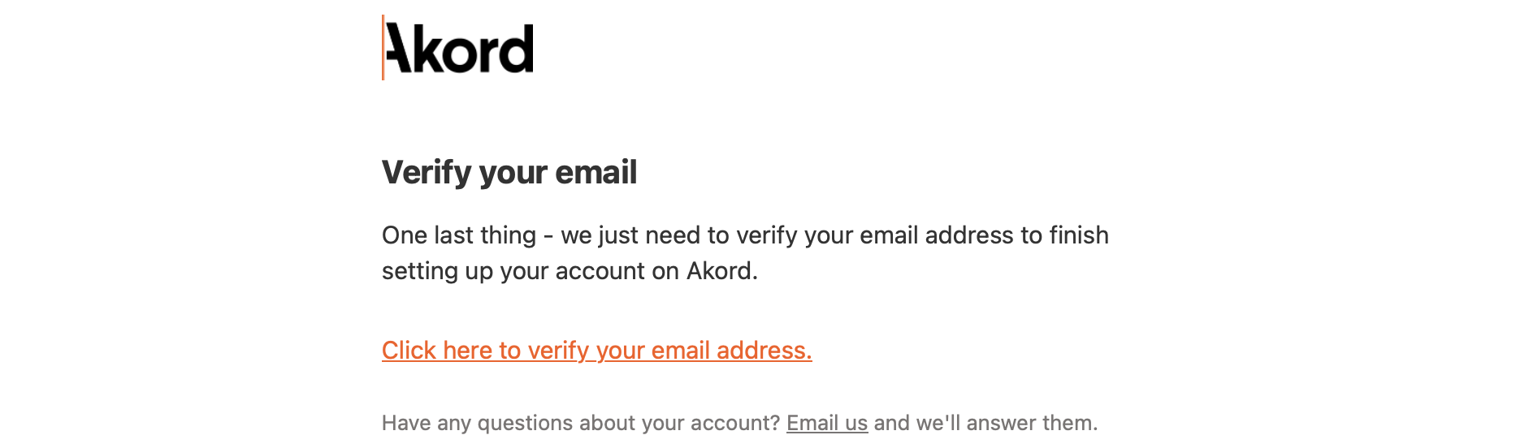Click the letter "d" ending the Akord logo
The height and width of the screenshot is (448, 1529).
(x=518, y=48)
